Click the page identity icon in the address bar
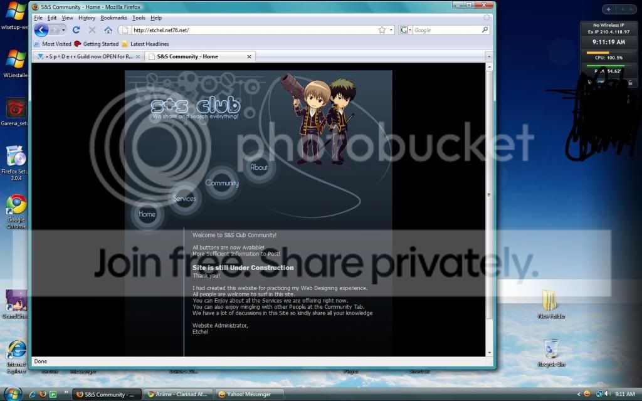Image resolution: width=642 pixels, height=401 pixels. [125, 30]
